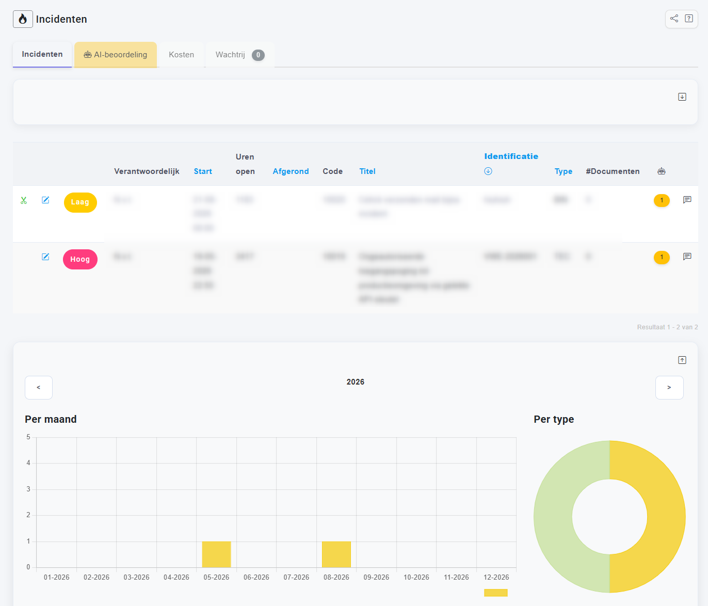Click the 'Per type' chart heading

coord(554,419)
